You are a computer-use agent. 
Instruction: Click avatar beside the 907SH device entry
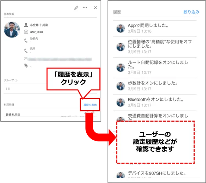click(x=120, y=175)
